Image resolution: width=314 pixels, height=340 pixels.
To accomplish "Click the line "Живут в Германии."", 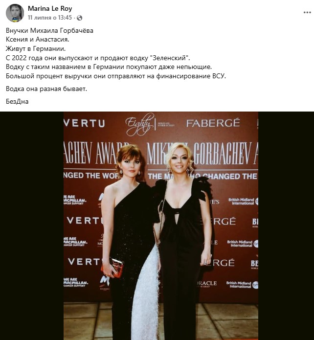I will (36, 49).
